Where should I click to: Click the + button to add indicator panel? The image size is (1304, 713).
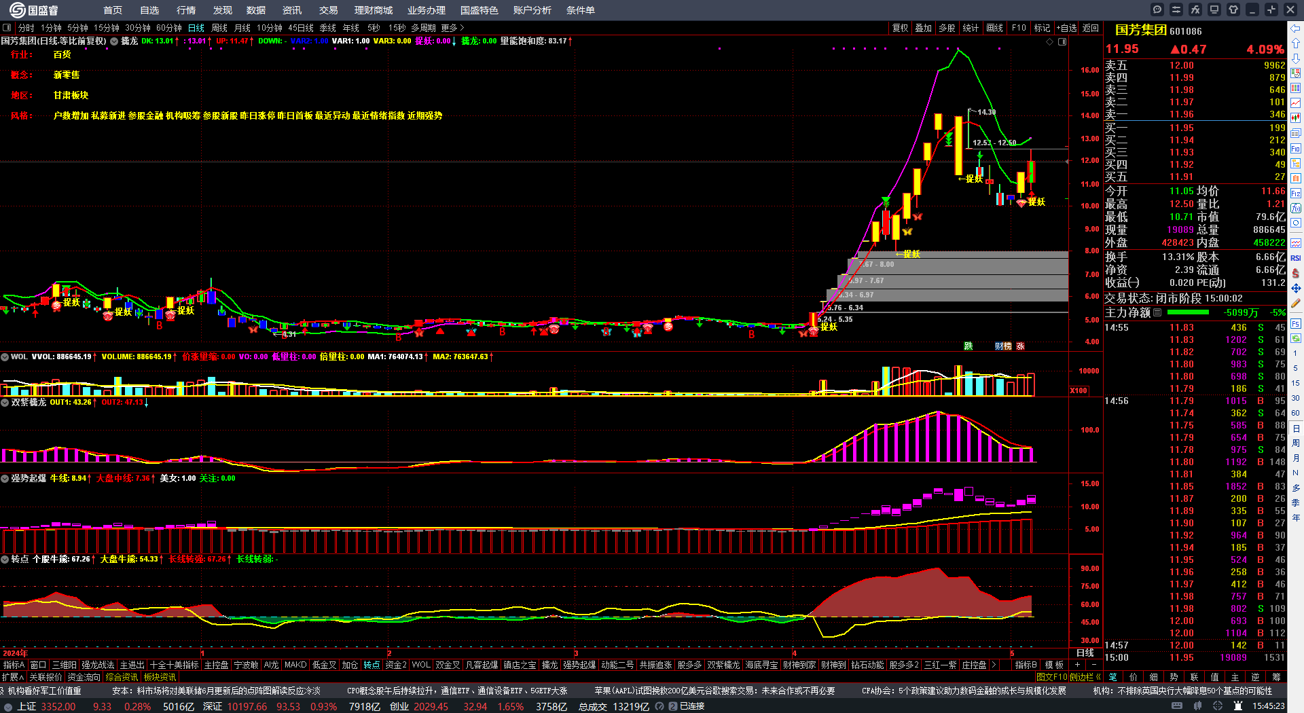click(1077, 665)
